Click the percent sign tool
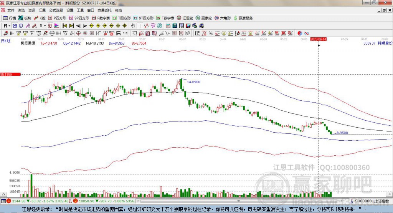This screenshot has height=213, width=393. (x=211, y=33)
